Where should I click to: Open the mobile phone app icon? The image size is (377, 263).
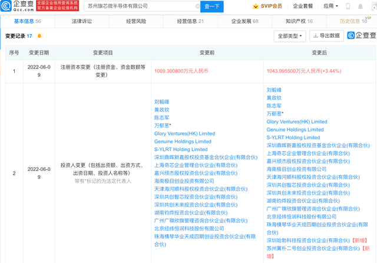tap(348, 6)
